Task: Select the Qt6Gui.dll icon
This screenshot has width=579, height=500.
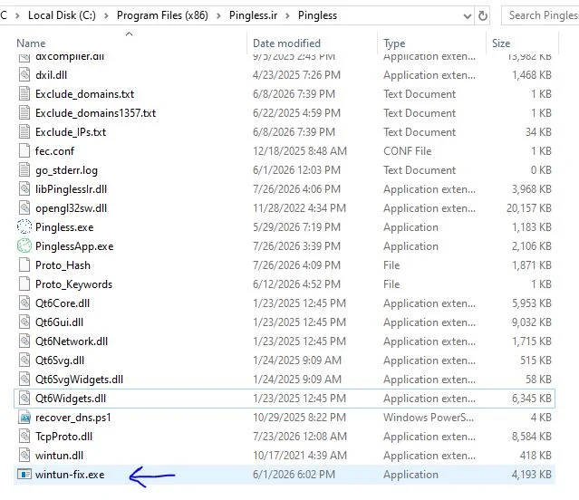Action: tap(24, 322)
